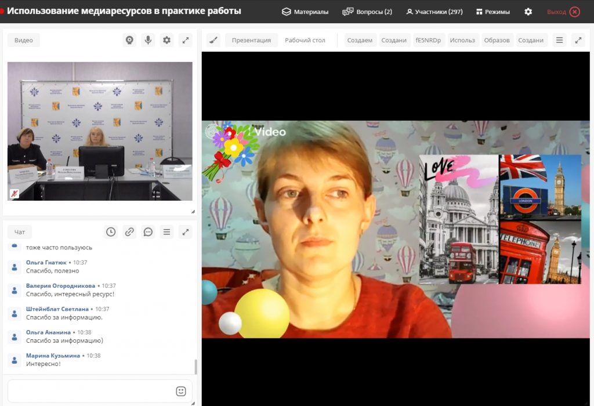The height and width of the screenshot is (406, 594).
Task: Click the chat history clock icon
Action: tap(111, 232)
